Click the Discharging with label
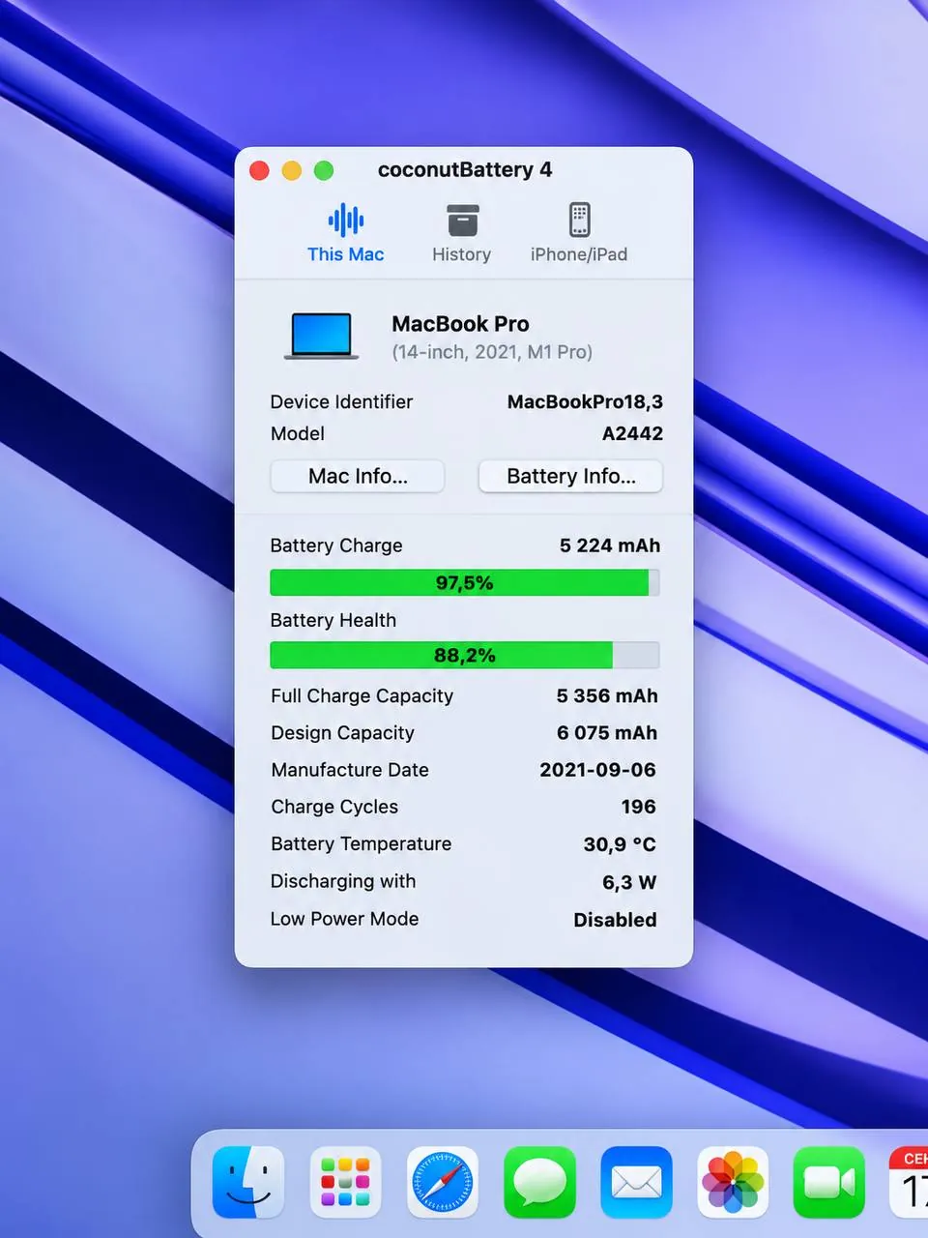Image resolution: width=928 pixels, height=1238 pixels. click(x=343, y=881)
